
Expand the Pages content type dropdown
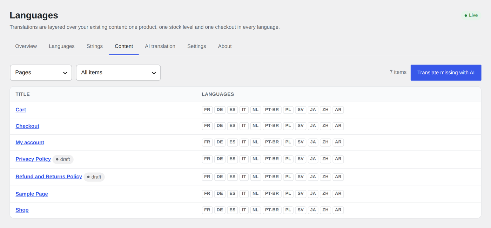click(x=41, y=72)
